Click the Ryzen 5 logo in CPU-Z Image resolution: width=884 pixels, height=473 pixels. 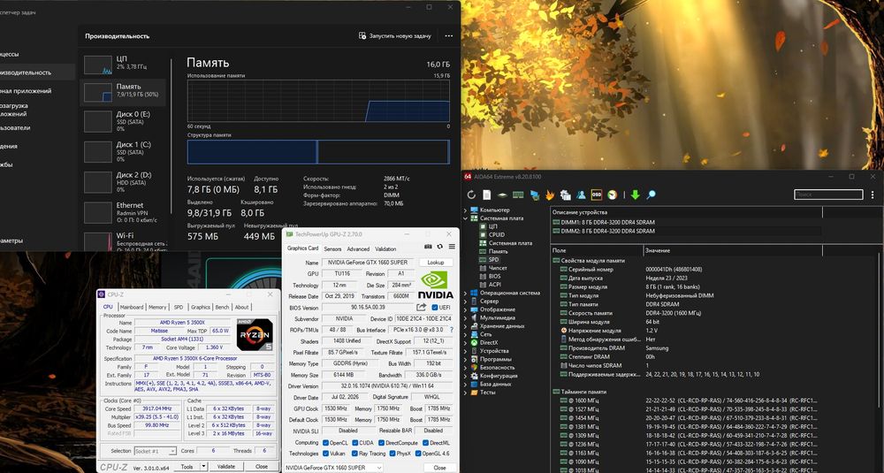coord(255,334)
